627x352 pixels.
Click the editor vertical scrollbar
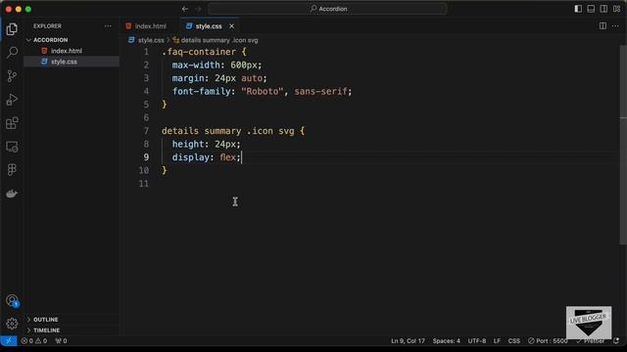click(x=623, y=144)
